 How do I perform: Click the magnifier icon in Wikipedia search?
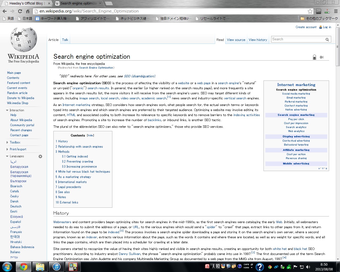pos(327,40)
